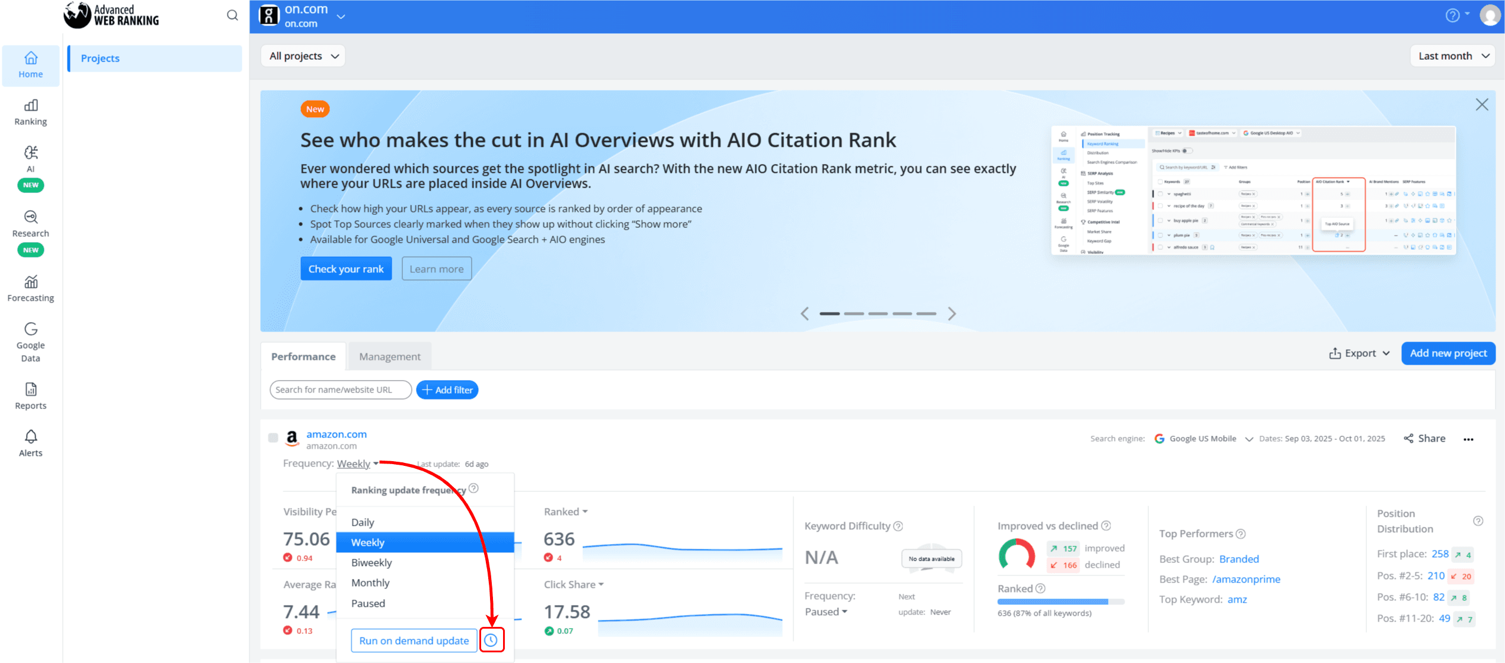
Task: Open the Click Share metric dropdown
Action: tap(574, 584)
